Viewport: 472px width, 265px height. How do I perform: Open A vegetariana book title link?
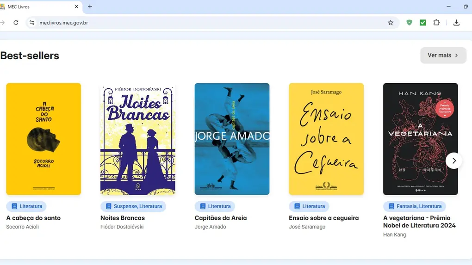point(419,222)
